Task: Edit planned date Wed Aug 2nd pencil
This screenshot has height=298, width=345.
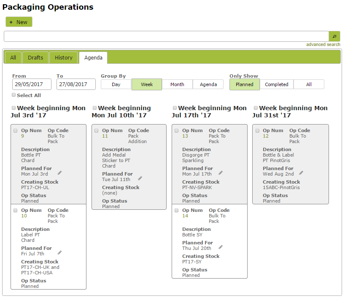Action: click(x=301, y=173)
